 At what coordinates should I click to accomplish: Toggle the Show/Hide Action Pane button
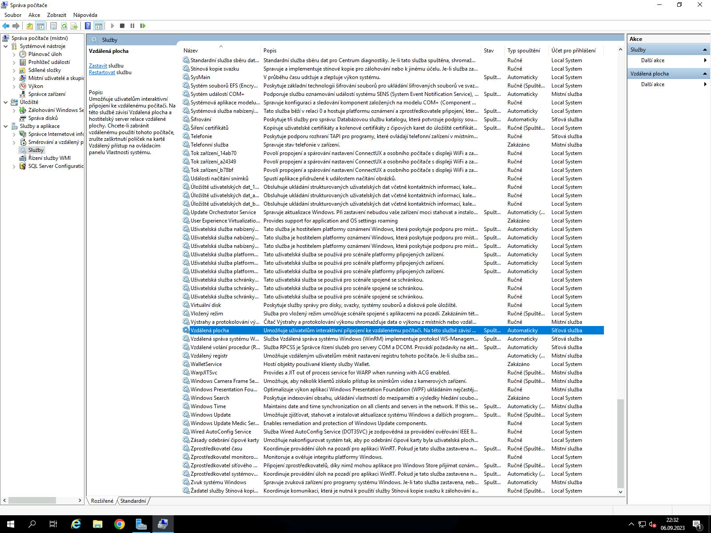tap(99, 26)
